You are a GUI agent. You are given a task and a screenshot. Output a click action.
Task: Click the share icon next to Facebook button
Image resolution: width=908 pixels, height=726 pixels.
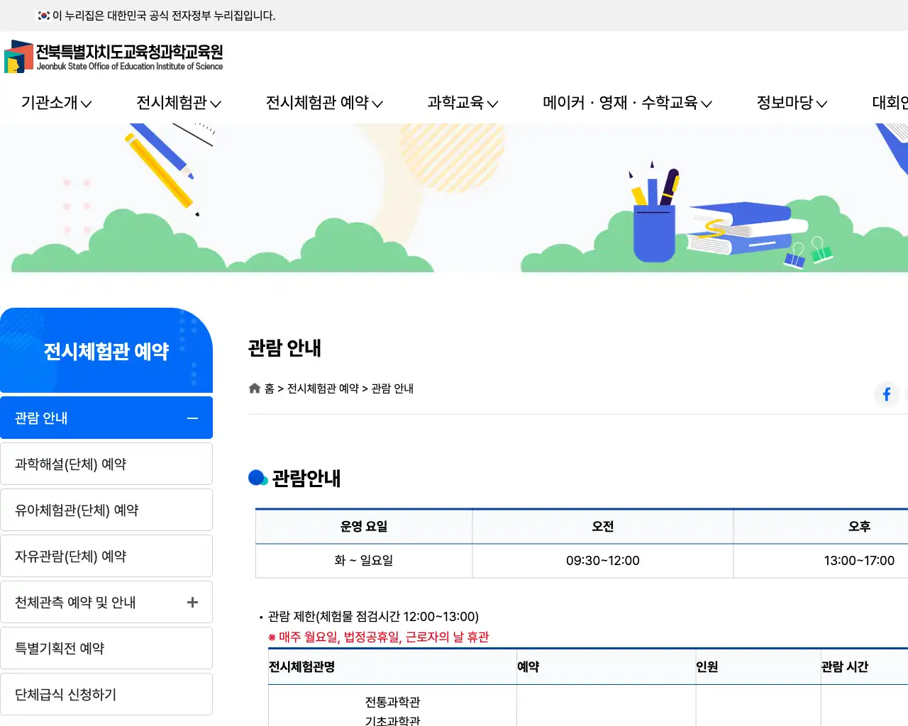tap(906, 394)
